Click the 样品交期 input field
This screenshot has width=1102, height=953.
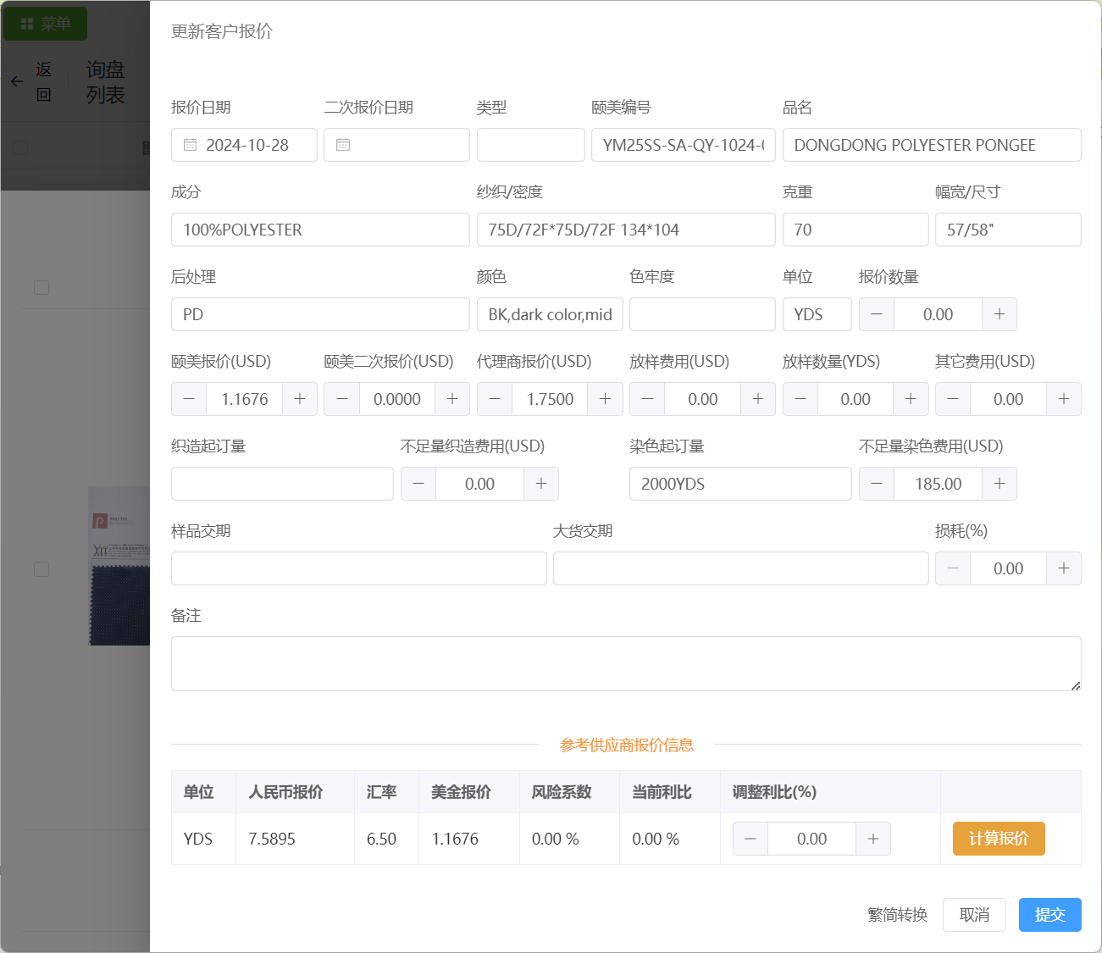click(x=358, y=568)
